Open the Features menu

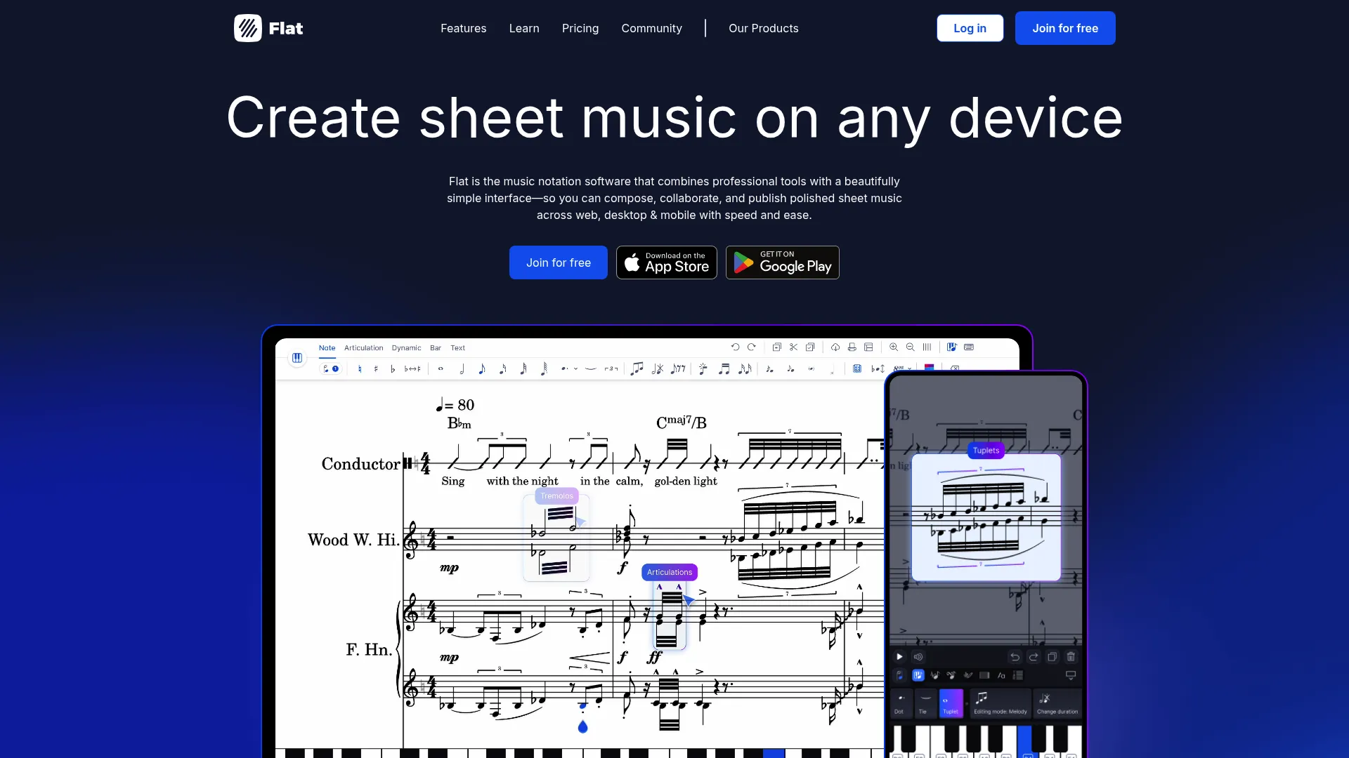[463, 28]
